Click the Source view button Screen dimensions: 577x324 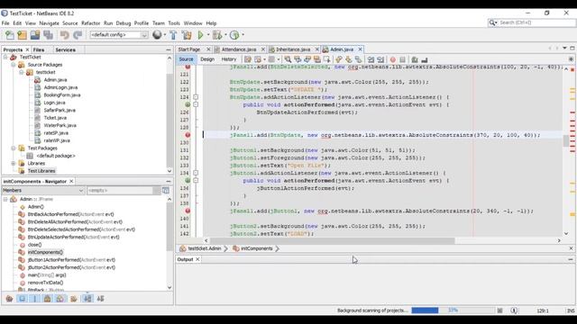pyautogui.click(x=186, y=59)
